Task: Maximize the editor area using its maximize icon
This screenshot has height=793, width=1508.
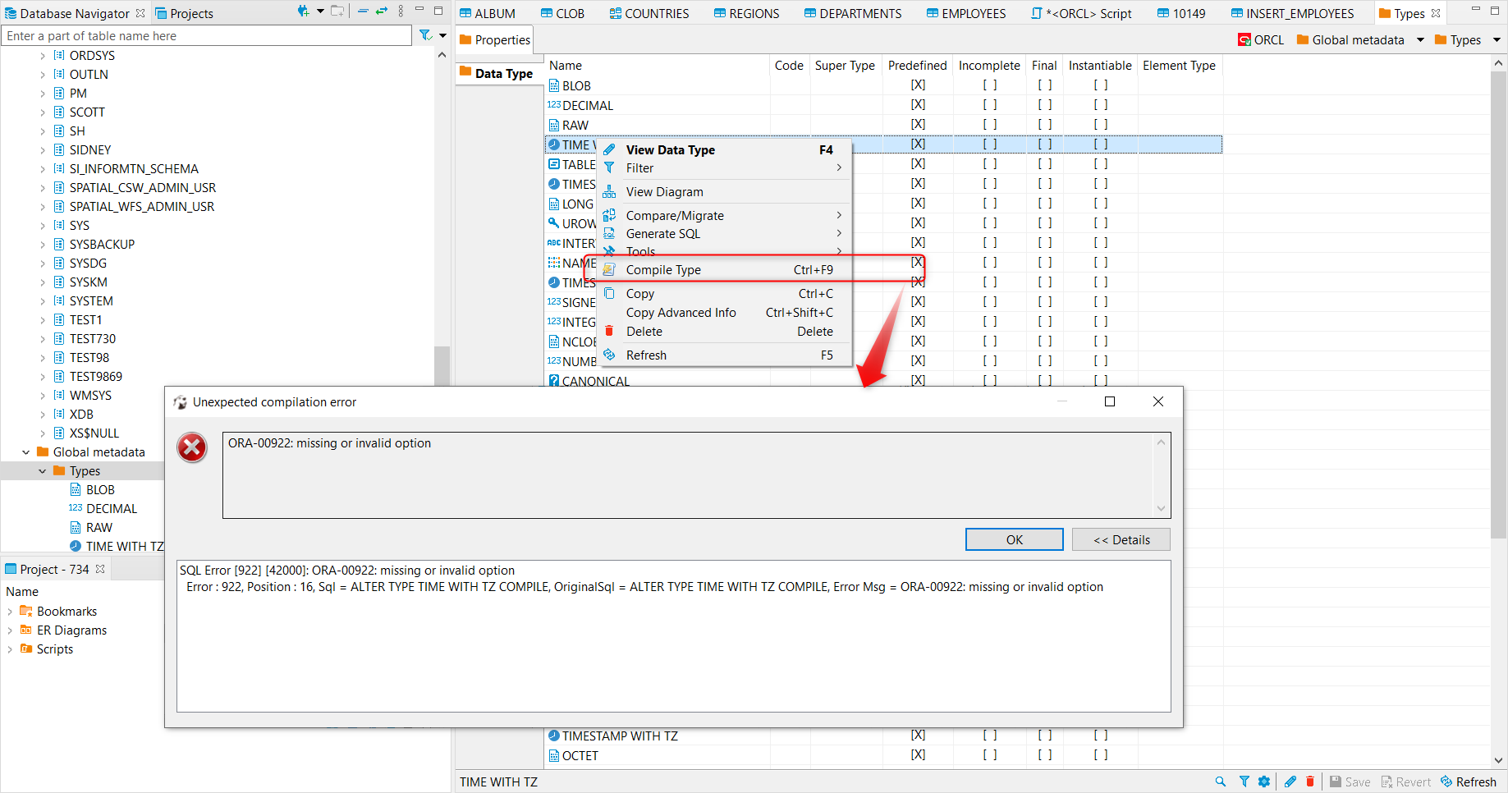Action: click(1496, 10)
